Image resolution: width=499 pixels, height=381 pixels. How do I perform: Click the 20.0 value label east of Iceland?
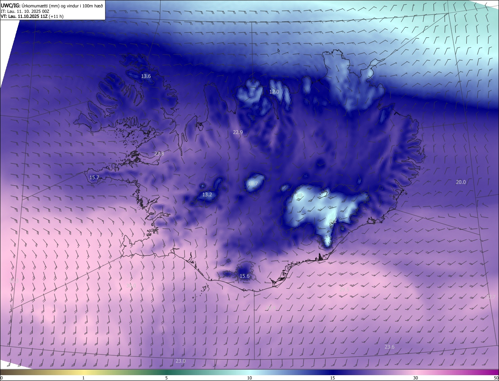point(461,182)
